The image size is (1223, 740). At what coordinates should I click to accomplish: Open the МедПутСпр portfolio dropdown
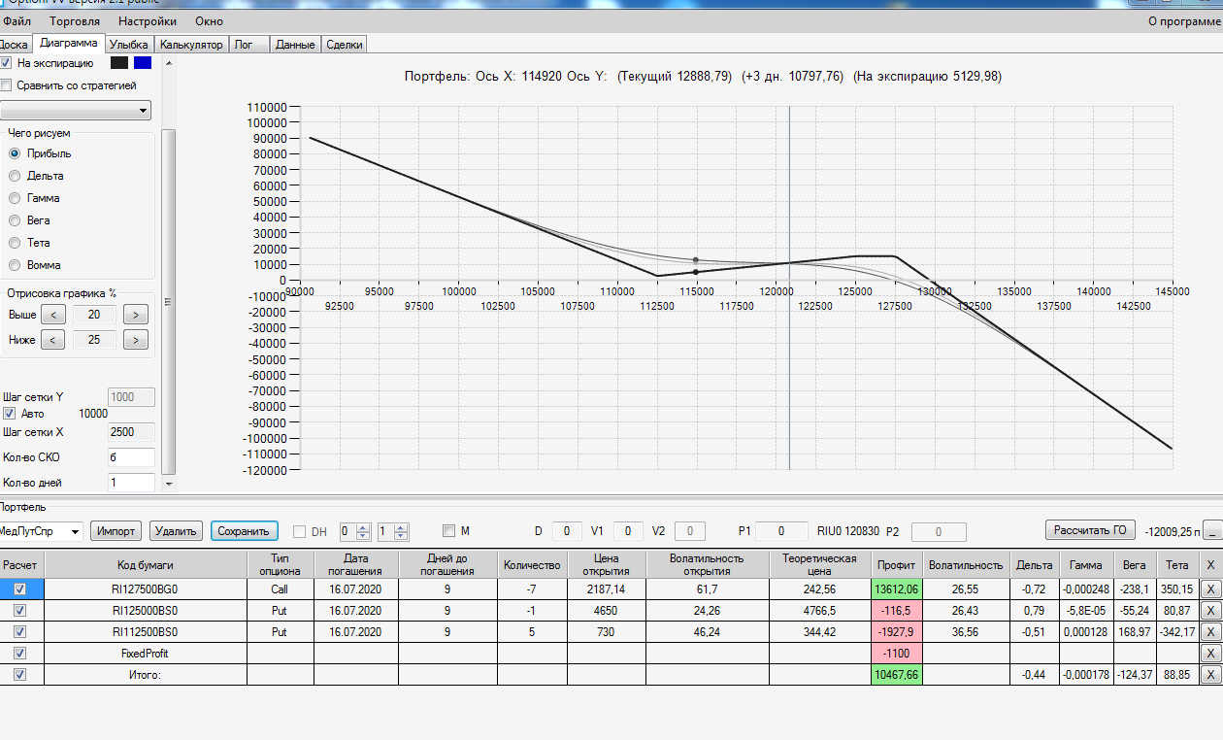(41, 531)
